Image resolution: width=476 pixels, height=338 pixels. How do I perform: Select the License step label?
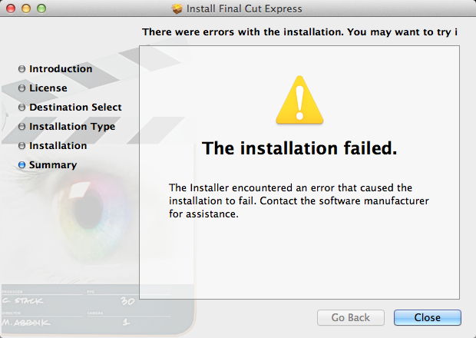pos(48,88)
